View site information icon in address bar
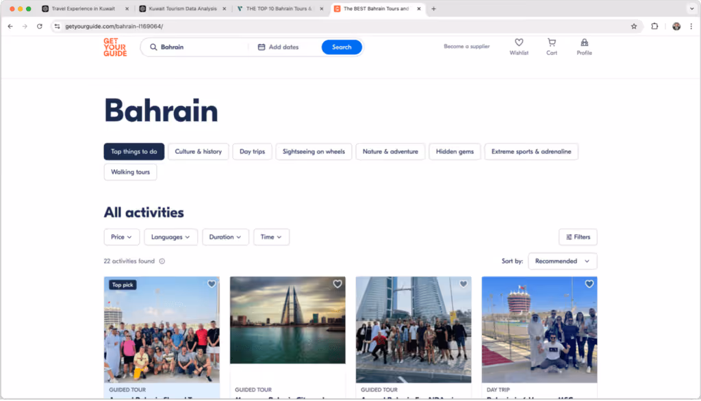Viewport: 701px width, 401px height. tap(58, 27)
